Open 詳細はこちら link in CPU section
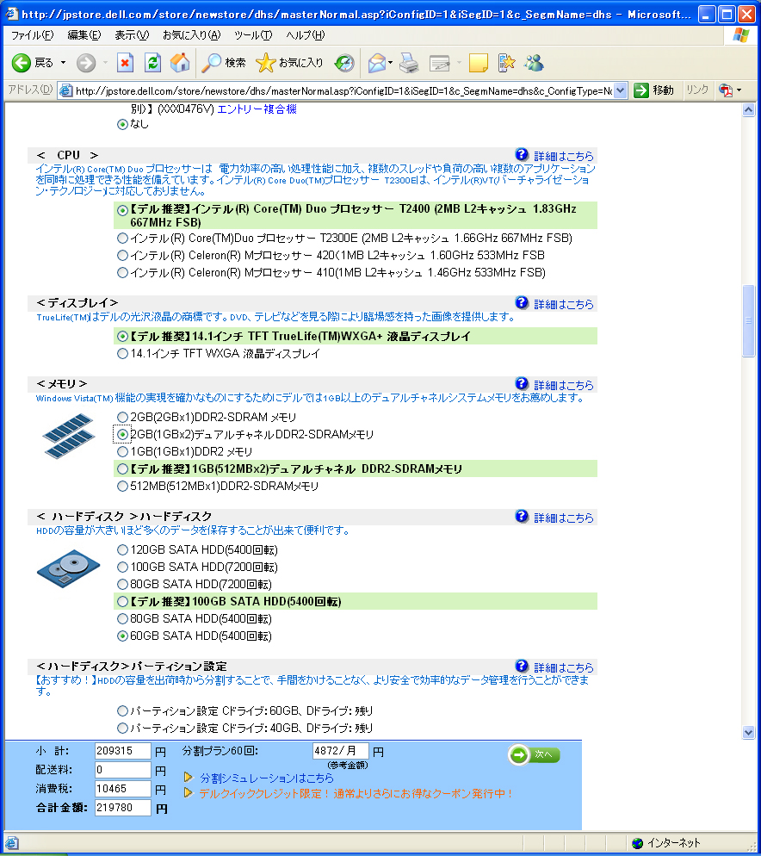761x856 pixels. click(563, 156)
